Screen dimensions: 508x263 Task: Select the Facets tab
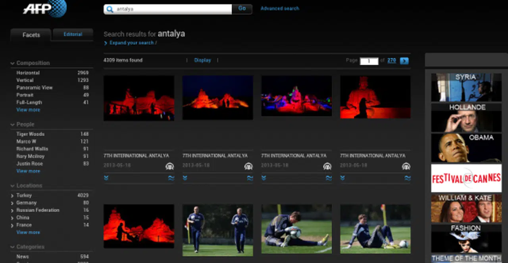coord(31,35)
